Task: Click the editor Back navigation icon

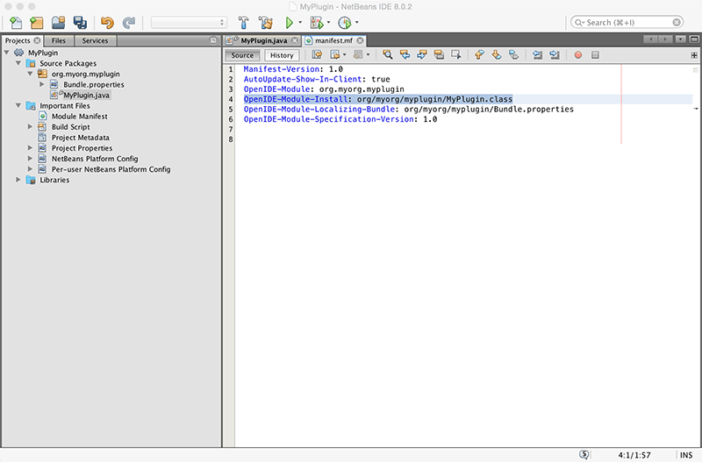Action: click(x=334, y=55)
